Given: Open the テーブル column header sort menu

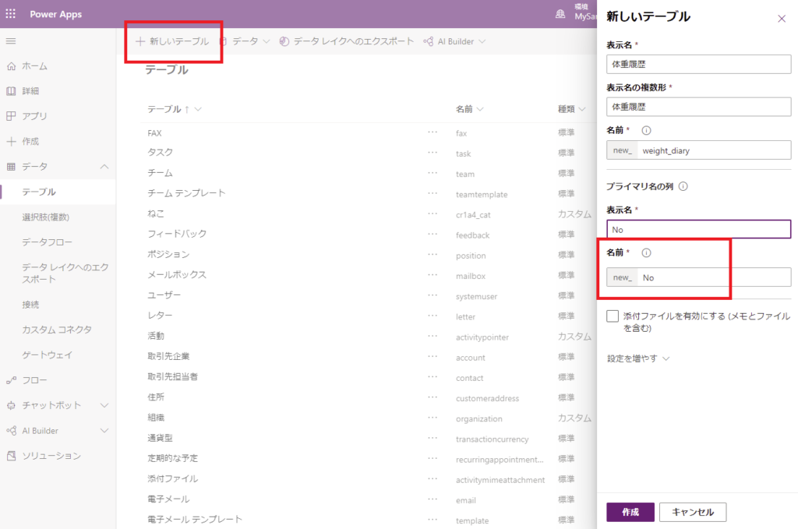Looking at the screenshot, I should 175,109.
